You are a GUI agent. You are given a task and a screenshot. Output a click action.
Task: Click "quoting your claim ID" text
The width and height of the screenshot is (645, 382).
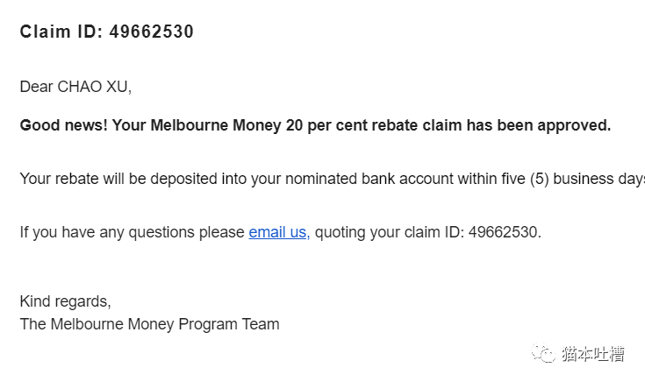[x=389, y=232]
